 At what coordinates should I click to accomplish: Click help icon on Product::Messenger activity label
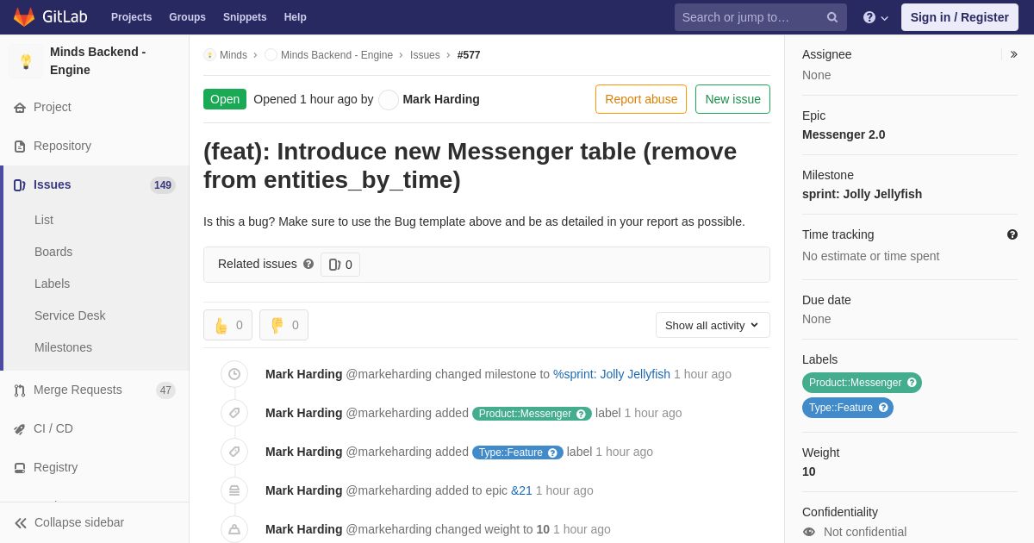tap(581, 414)
